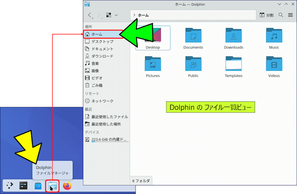The width and height of the screenshot is (297, 194).
Task: Click the Dolphin window title bar icon
Action: [87, 4]
